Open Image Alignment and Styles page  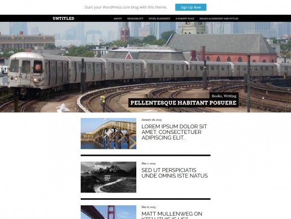(219, 18)
